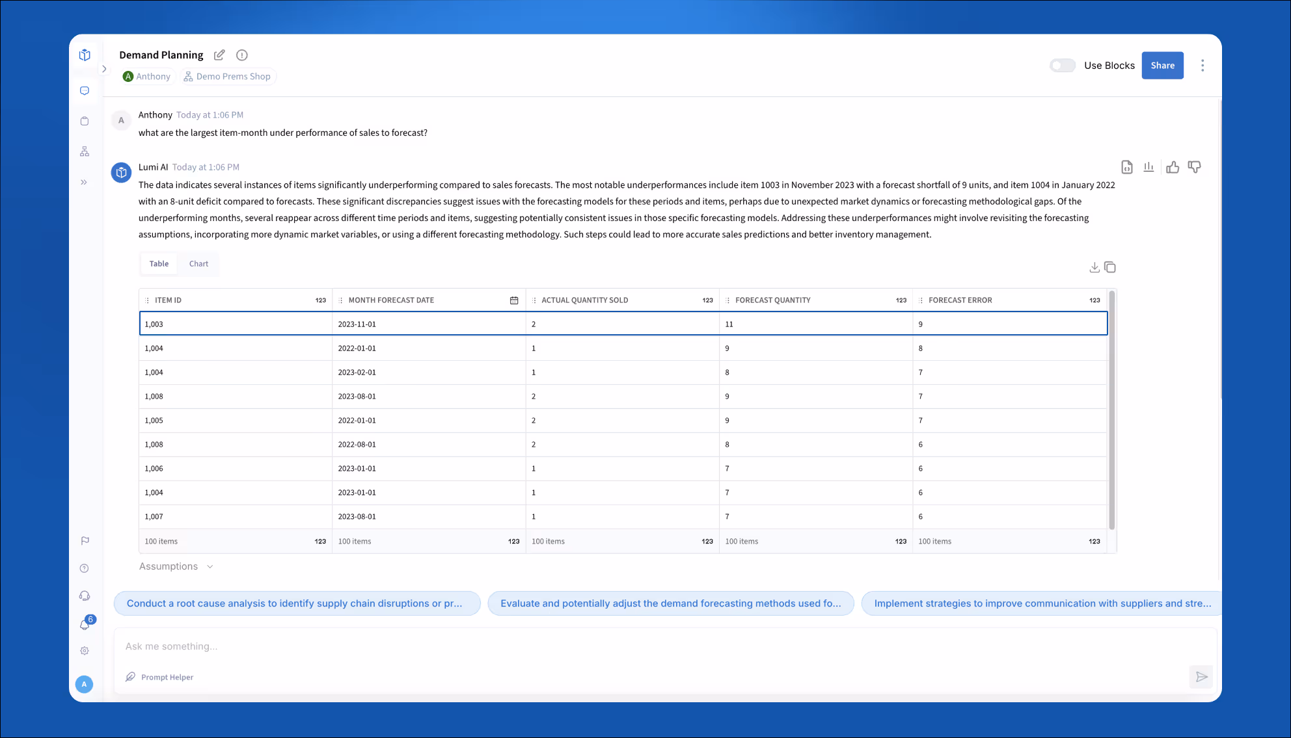Click the root cause analysis suggestion

[297, 603]
